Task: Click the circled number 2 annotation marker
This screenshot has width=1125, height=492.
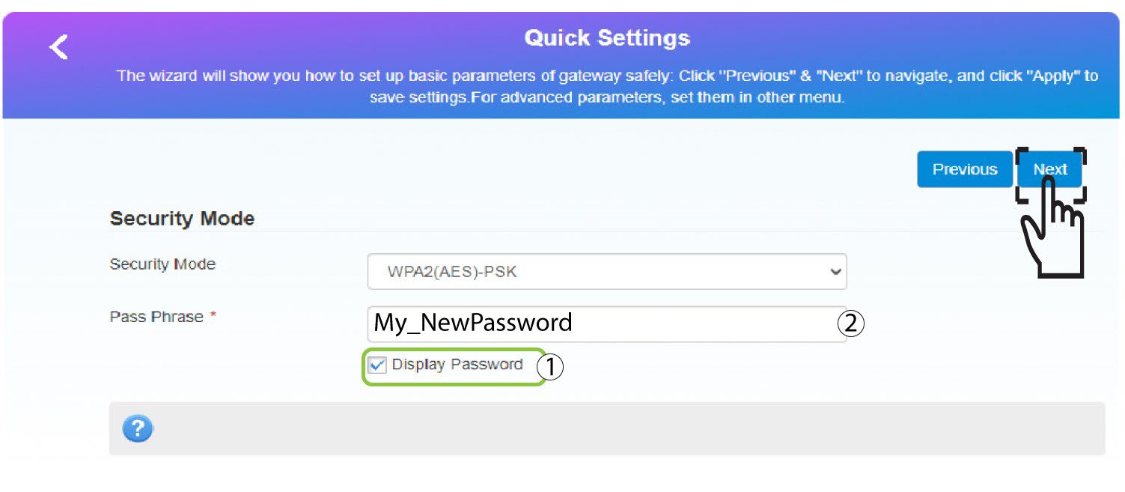Action: pos(850,324)
